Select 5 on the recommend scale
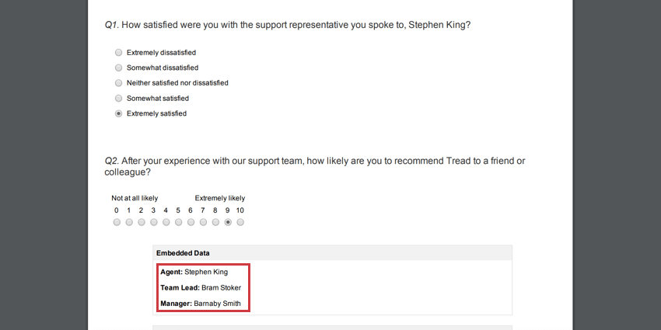Screen dimensions: 661x330 click(x=179, y=222)
